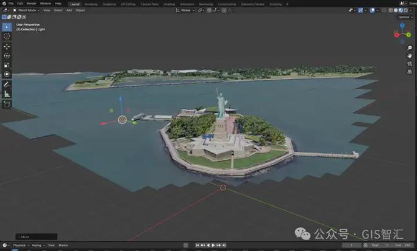Open the viewport Object menu
Viewport: 417px width, 251px height.
click(80, 10)
